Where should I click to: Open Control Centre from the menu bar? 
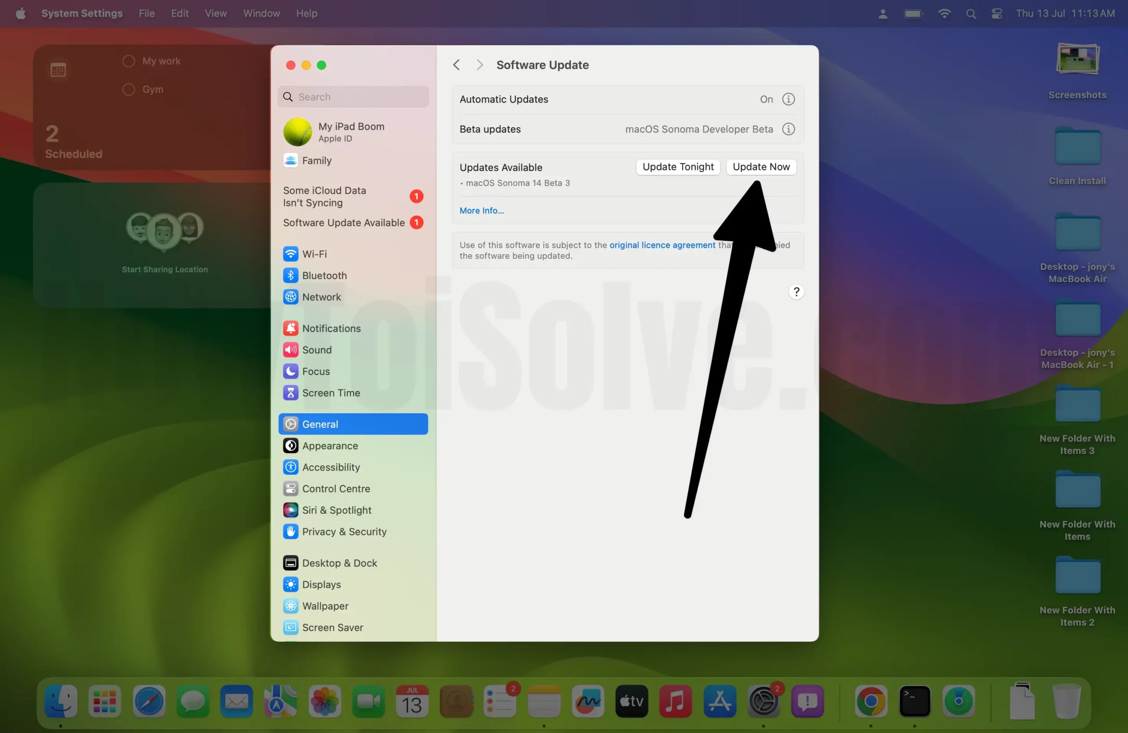996,13
